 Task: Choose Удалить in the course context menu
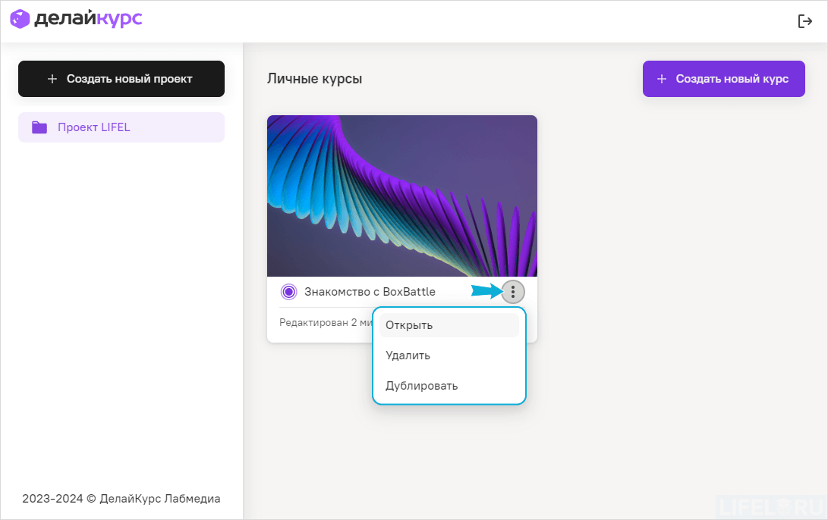(408, 356)
